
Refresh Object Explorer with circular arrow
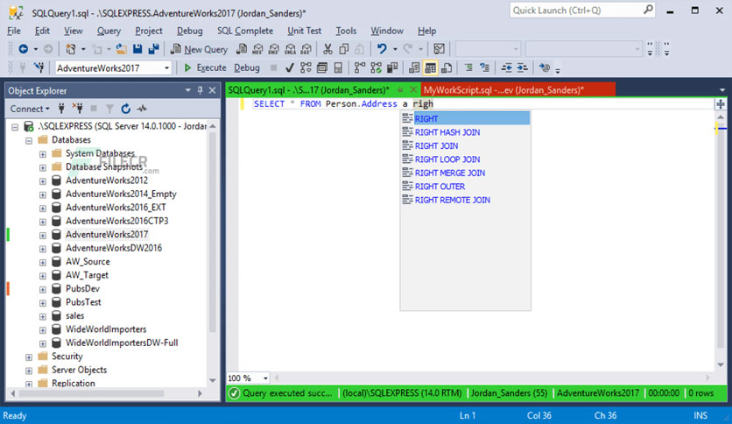[125, 109]
